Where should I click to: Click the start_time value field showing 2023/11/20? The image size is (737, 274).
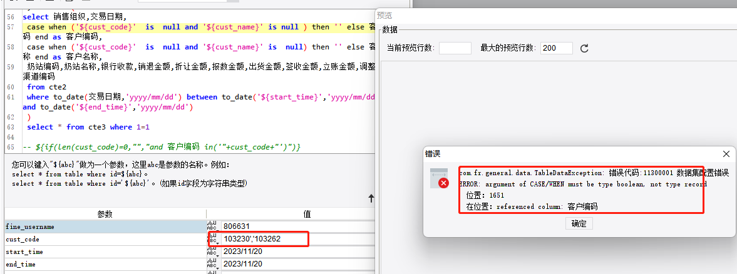point(298,252)
